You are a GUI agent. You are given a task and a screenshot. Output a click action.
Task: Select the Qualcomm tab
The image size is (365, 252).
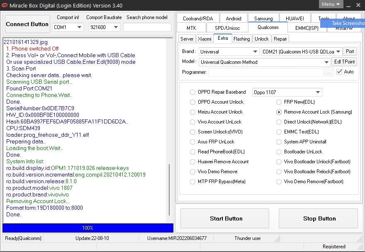tap(268, 27)
